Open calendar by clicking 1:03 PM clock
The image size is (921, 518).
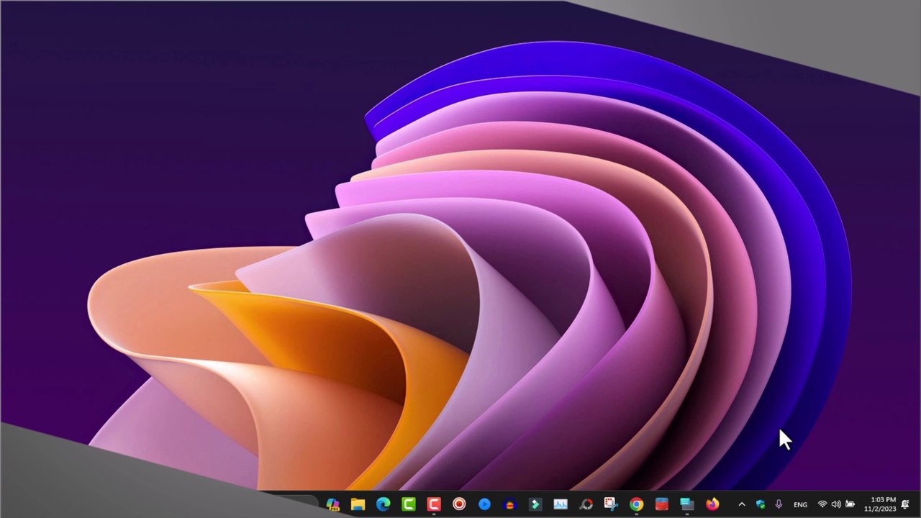[x=880, y=504]
